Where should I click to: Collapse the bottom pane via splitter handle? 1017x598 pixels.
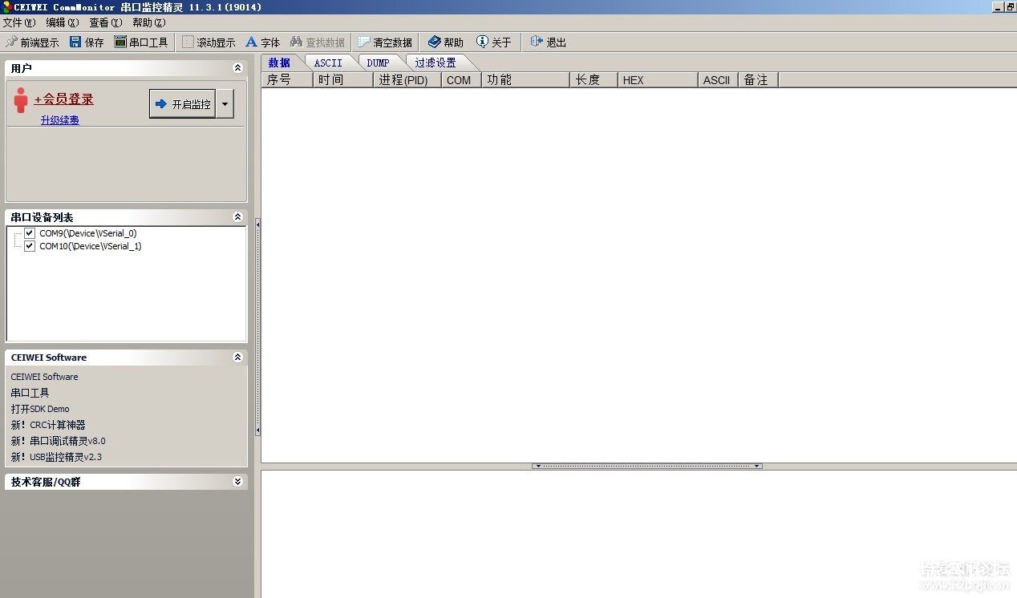tap(646, 466)
